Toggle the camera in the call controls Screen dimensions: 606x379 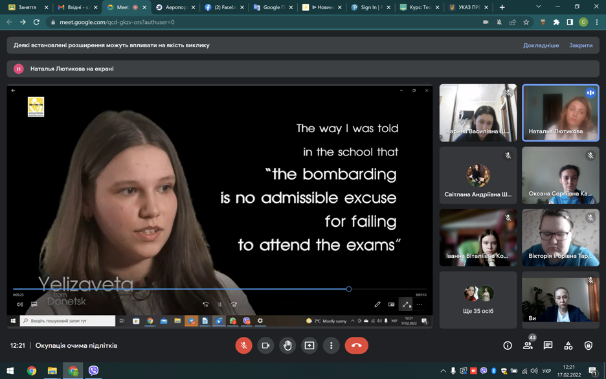point(265,345)
